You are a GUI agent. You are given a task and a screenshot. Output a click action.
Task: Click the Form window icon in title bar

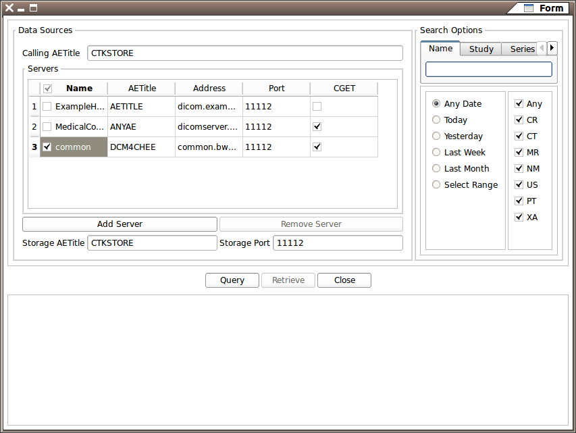pos(529,8)
